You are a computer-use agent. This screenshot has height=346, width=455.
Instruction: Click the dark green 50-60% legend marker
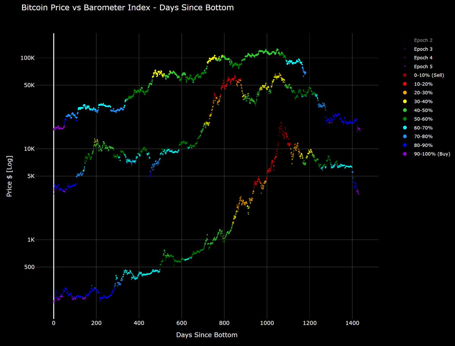click(405, 119)
